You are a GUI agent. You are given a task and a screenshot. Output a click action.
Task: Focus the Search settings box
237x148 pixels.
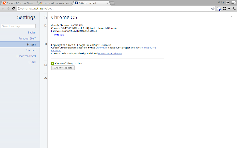click(x=18, y=26)
